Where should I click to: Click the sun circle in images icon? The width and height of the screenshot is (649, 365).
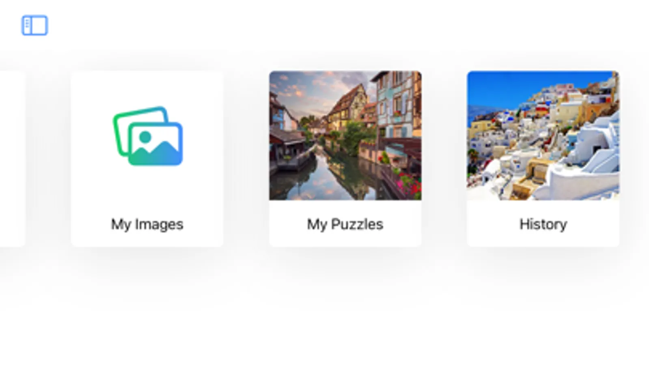click(x=145, y=137)
